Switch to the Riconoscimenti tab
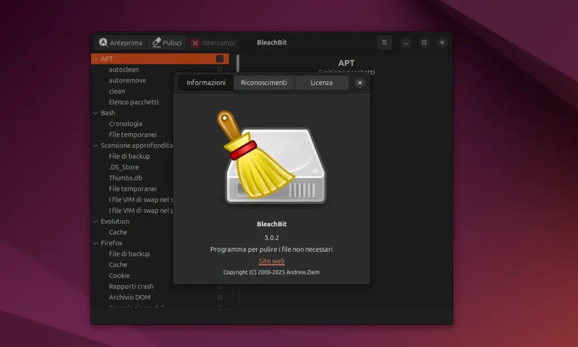Image resolution: width=578 pixels, height=347 pixels. [264, 82]
